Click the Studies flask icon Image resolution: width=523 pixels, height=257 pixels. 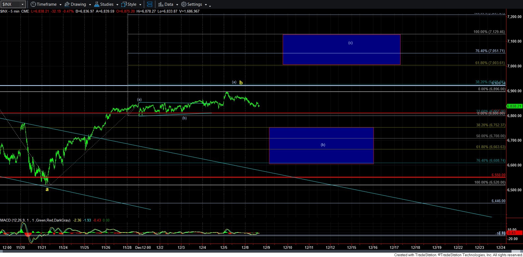[x=96, y=4]
